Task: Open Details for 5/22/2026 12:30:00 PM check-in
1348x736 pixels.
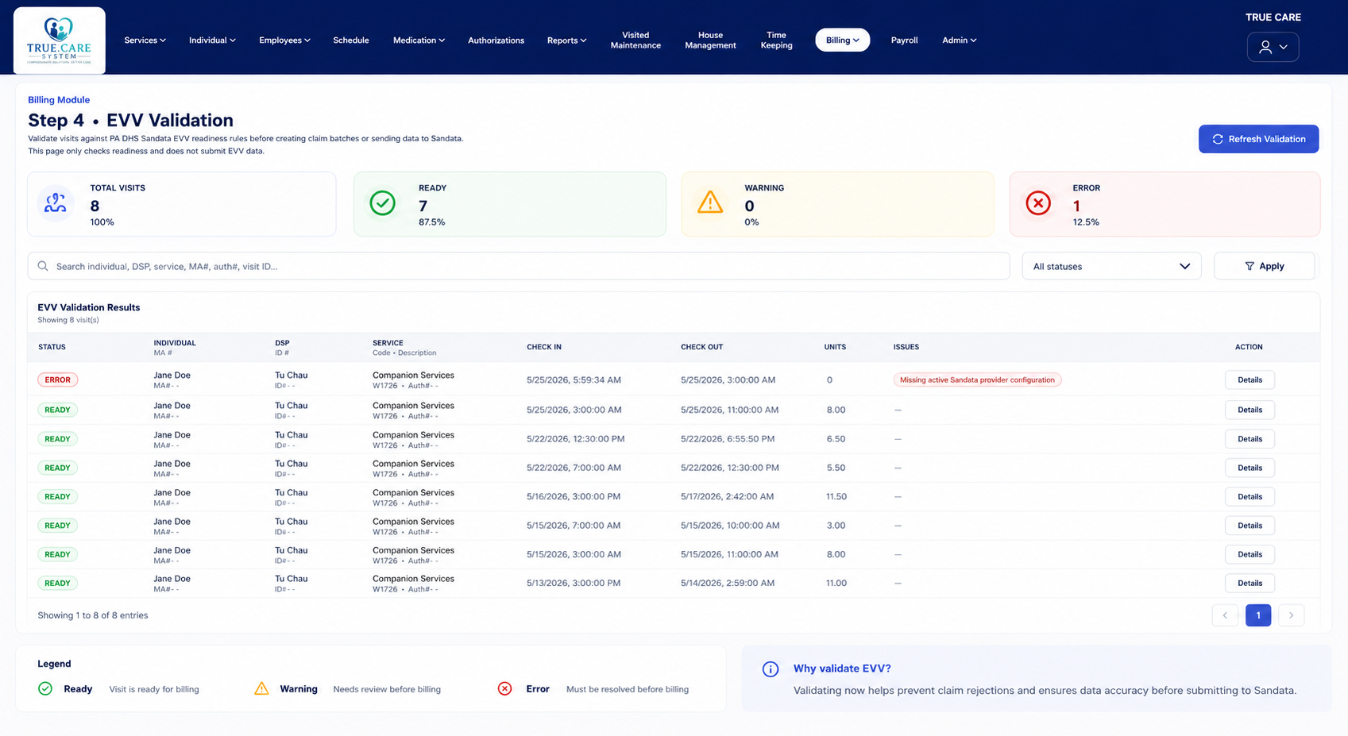Action: point(1250,439)
